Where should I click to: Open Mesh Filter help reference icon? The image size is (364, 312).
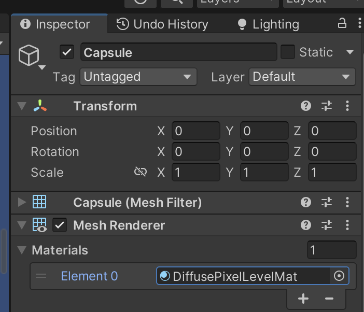coord(306,202)
